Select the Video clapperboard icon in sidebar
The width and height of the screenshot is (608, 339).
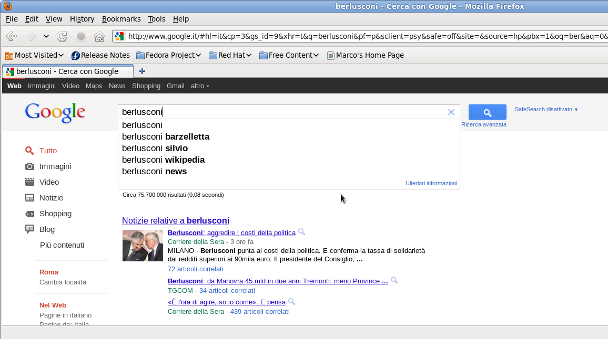click(29, 182)
